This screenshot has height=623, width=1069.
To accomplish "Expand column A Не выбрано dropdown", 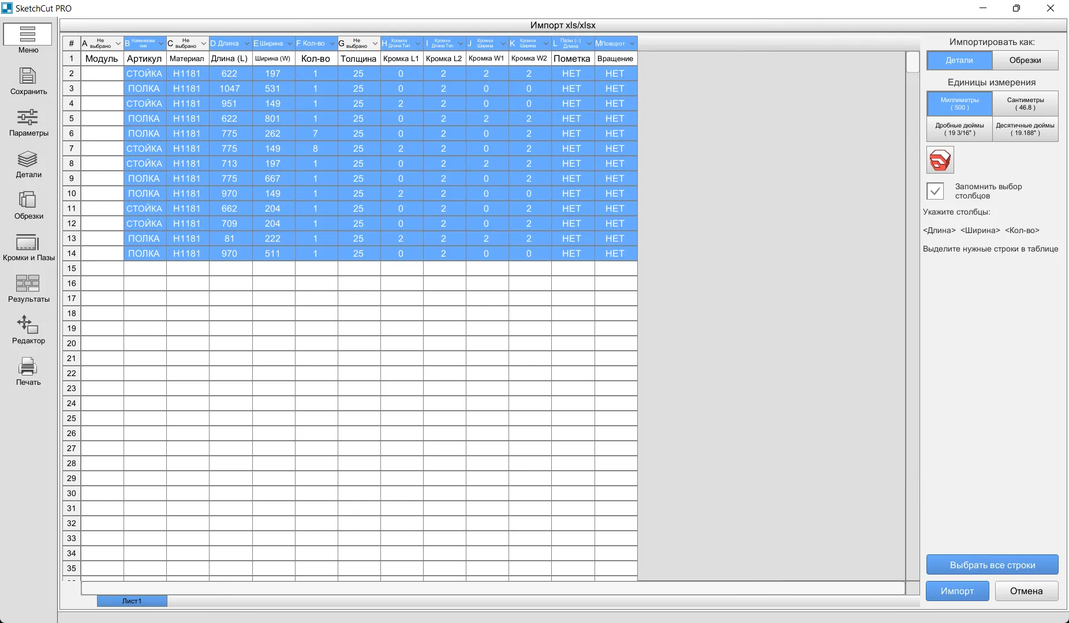I will point(118,44).
